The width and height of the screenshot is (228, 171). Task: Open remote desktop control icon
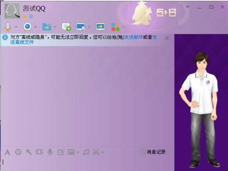pos(81,27)
